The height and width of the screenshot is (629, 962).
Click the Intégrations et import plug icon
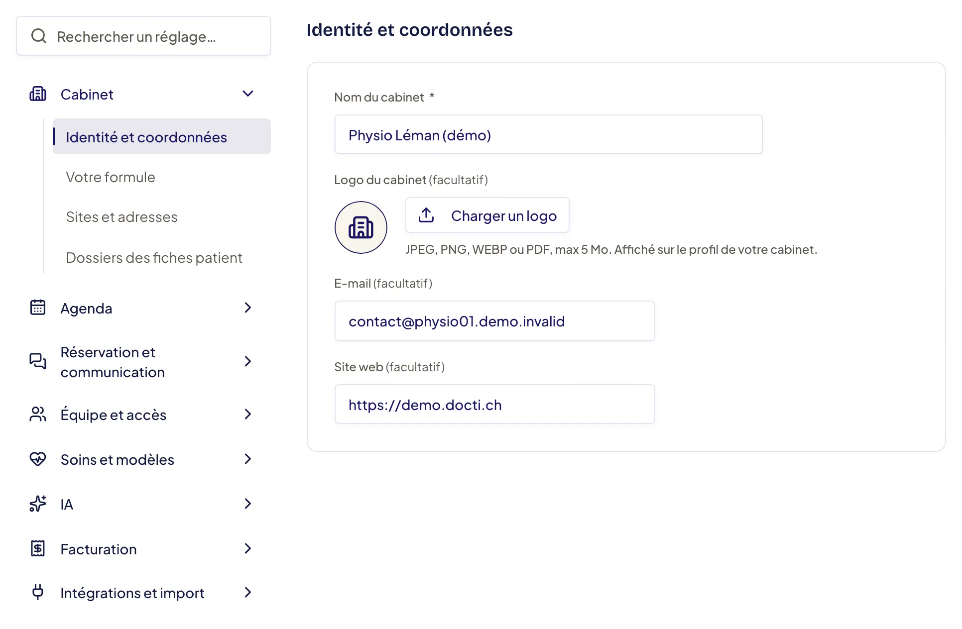point(38,592)
